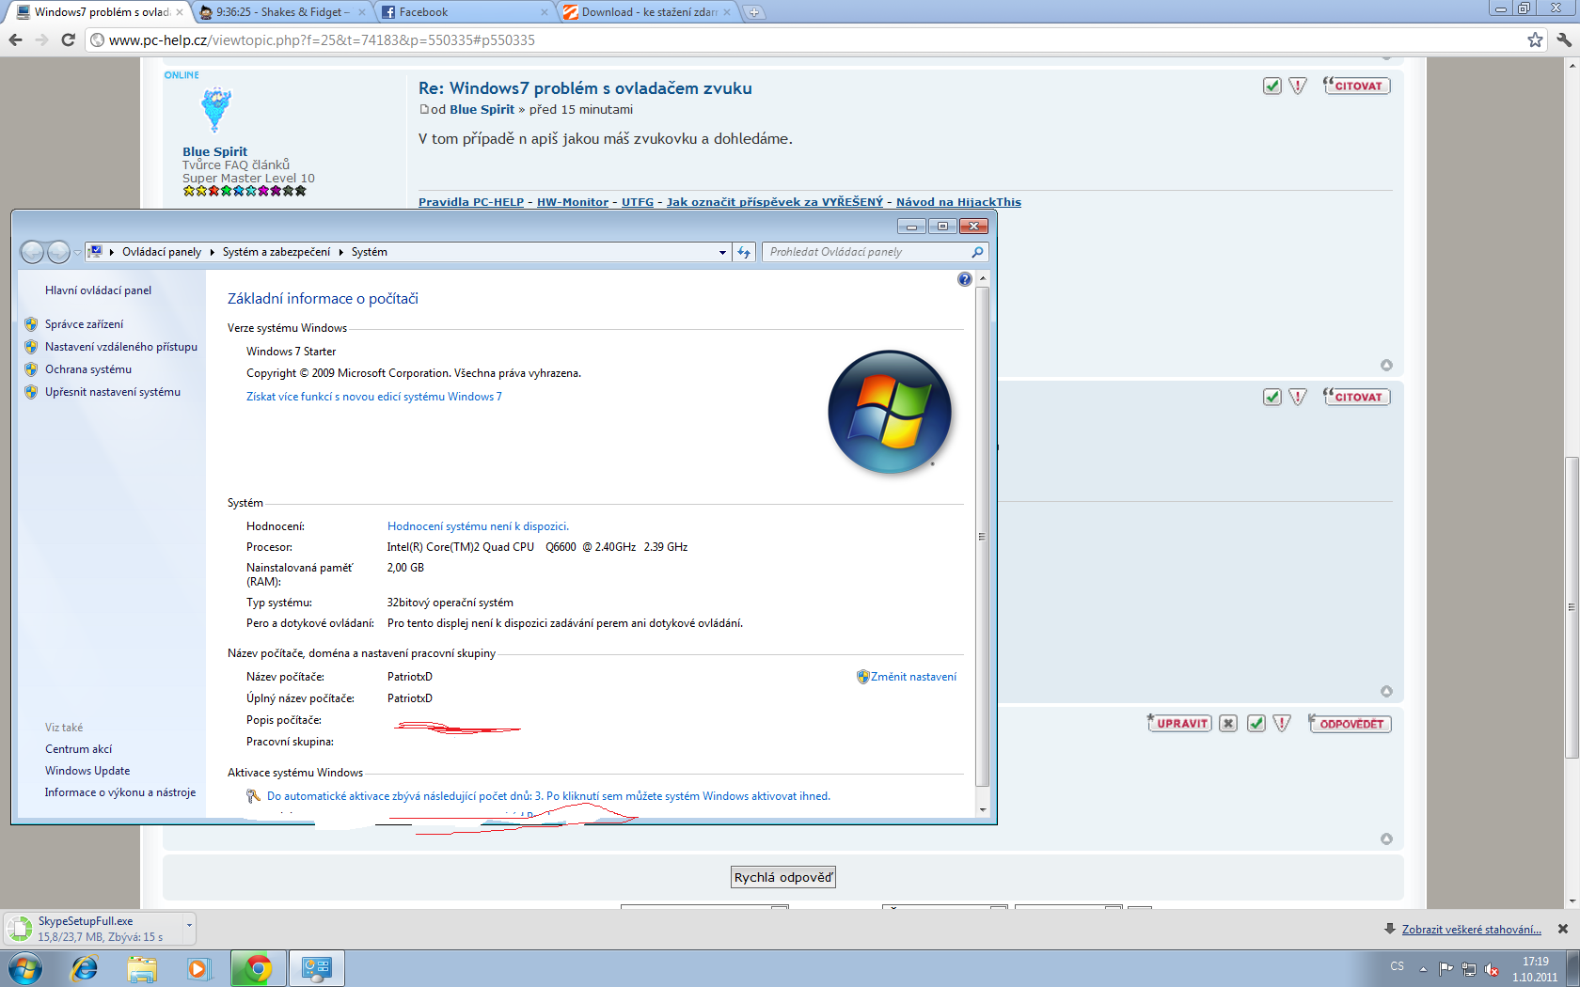The height and width of the screenshot is (987, 1580).
Task: Click the Ovládací panely breadcrumb item
Action: click(x=162, y=252)
